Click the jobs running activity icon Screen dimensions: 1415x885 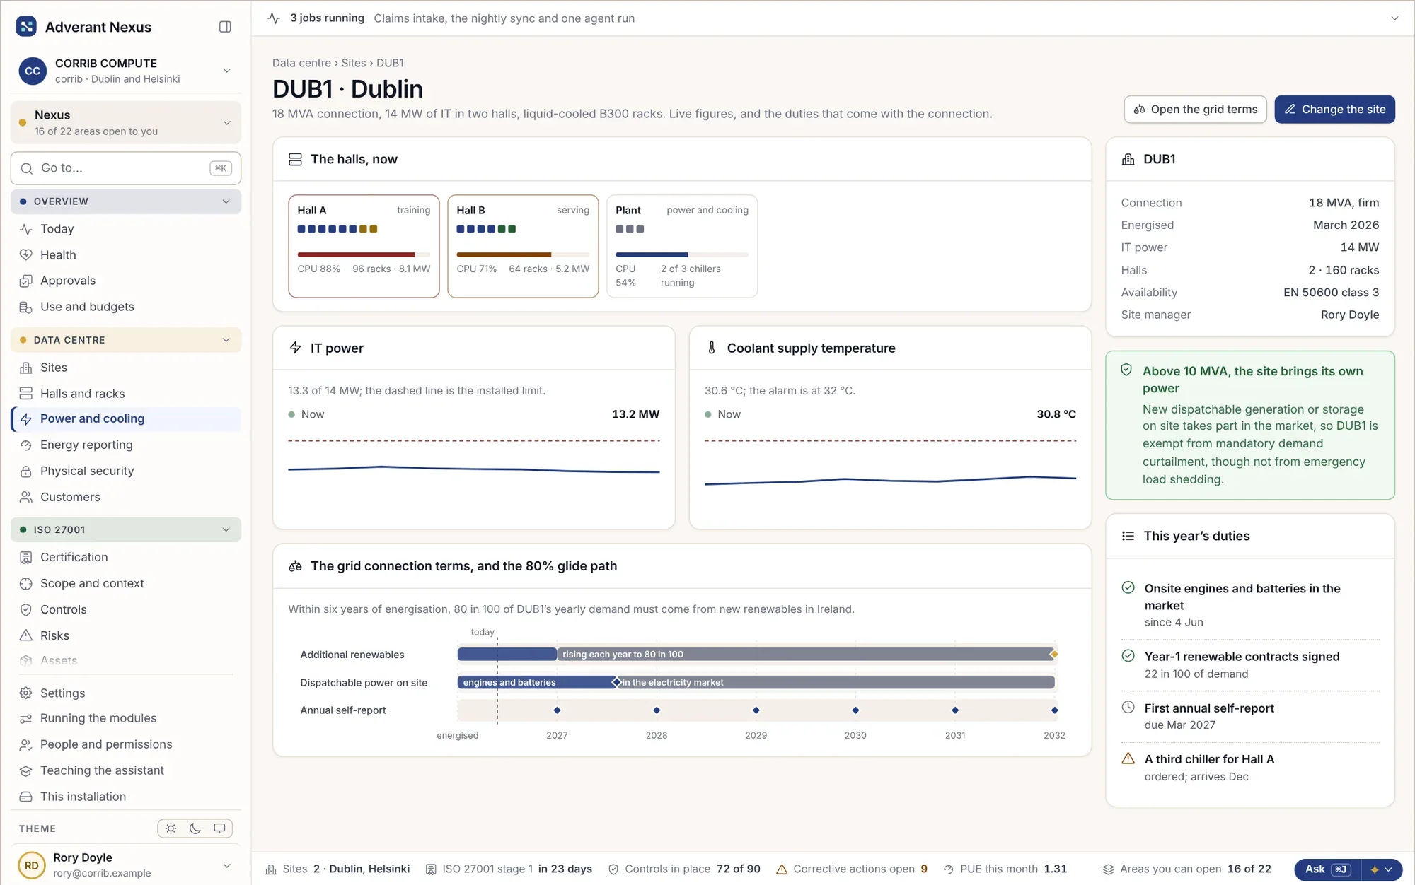[275, 18]
